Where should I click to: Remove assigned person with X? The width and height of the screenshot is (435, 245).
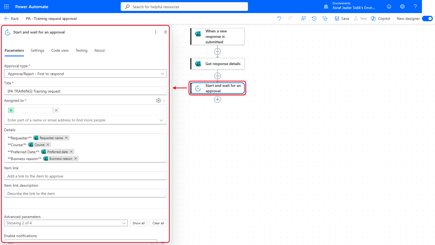[x=56, y=110]
